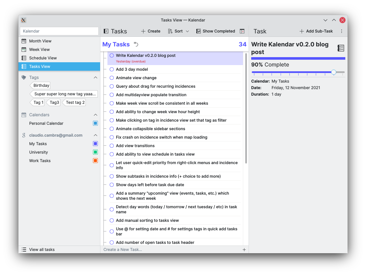The image size is (366, 275).
Task: Click Add Sub-Task button
Action: (316, 31)
